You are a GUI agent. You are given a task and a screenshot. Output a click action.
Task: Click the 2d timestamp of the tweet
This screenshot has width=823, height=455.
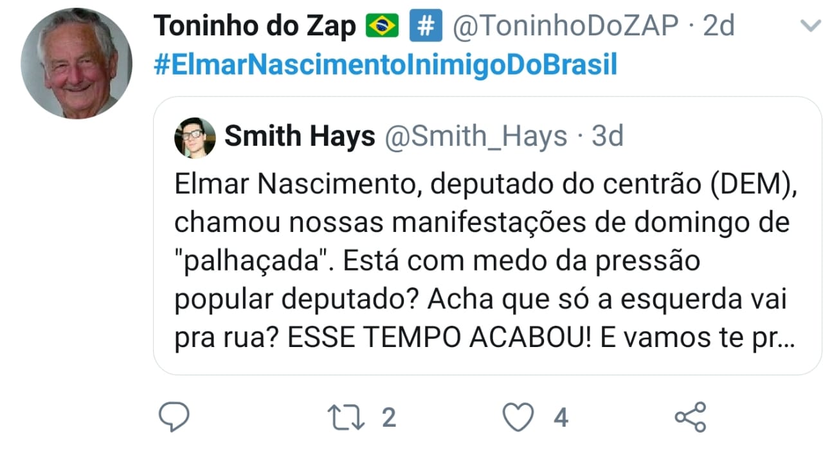(719, 26)
